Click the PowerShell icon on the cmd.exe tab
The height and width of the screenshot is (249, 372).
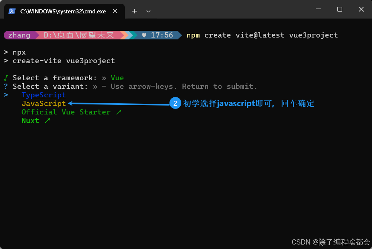tap(12, 11)
